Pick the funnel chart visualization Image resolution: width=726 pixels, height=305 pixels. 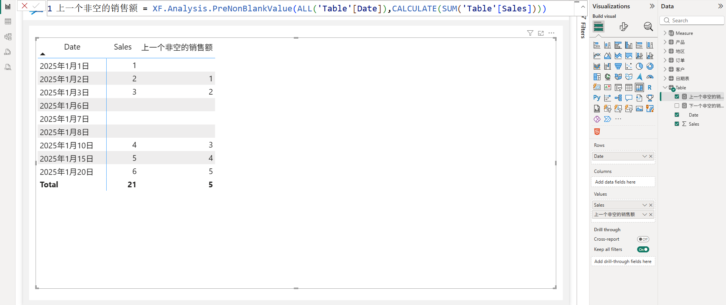(x=618, y=66)
